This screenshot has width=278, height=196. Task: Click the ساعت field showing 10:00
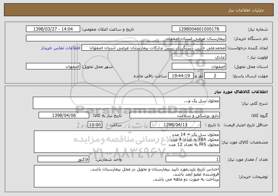click(95, 124)
